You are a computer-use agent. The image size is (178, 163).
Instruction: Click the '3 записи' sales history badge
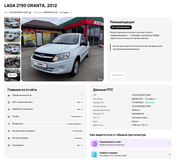point(78,138)
